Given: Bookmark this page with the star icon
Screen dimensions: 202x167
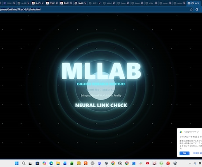Looking at the screenshot, I should coord(191,9).
